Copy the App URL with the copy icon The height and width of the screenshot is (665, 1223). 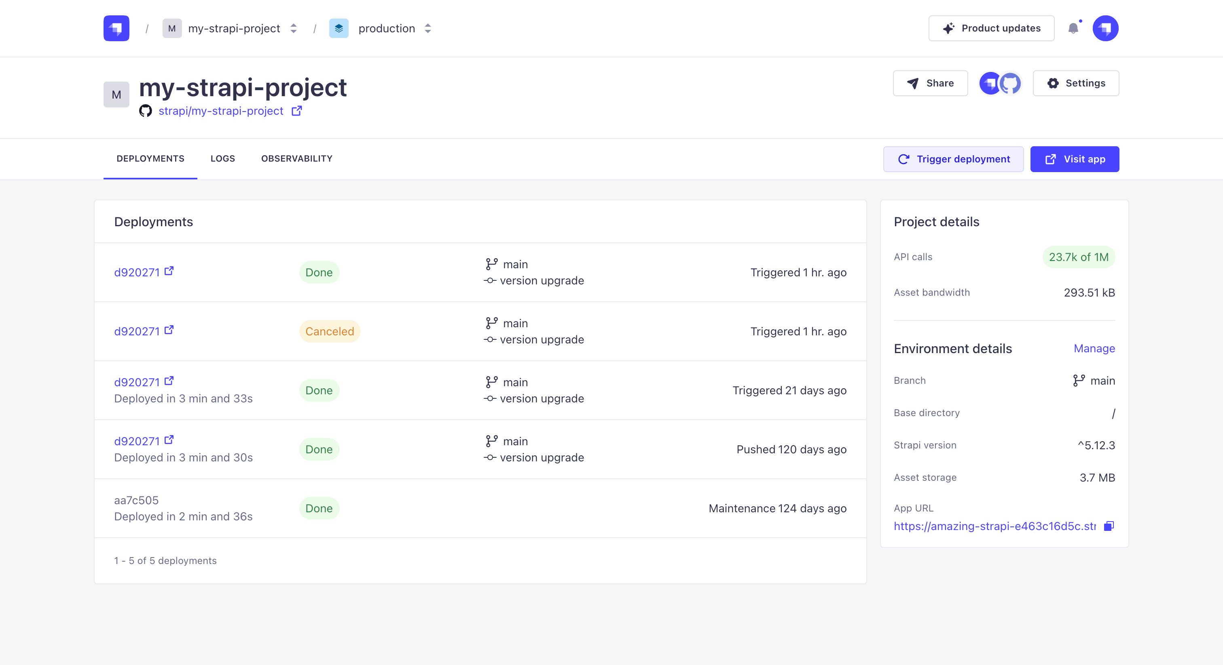[1109, 526]
